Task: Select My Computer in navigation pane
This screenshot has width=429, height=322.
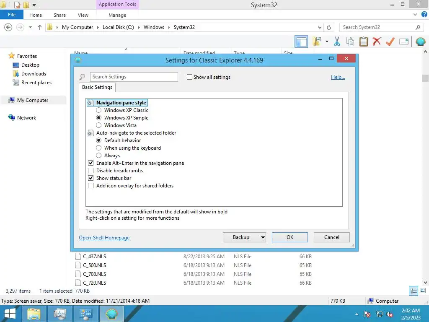Action: (x=33, y=100)
